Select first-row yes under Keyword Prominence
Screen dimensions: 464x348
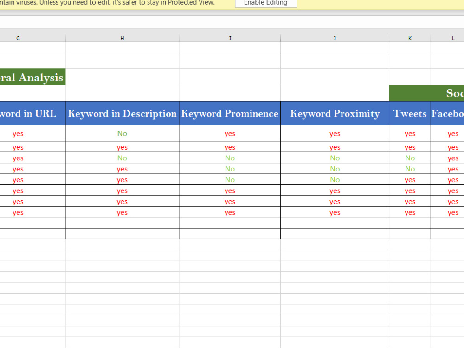pos(230,134)
